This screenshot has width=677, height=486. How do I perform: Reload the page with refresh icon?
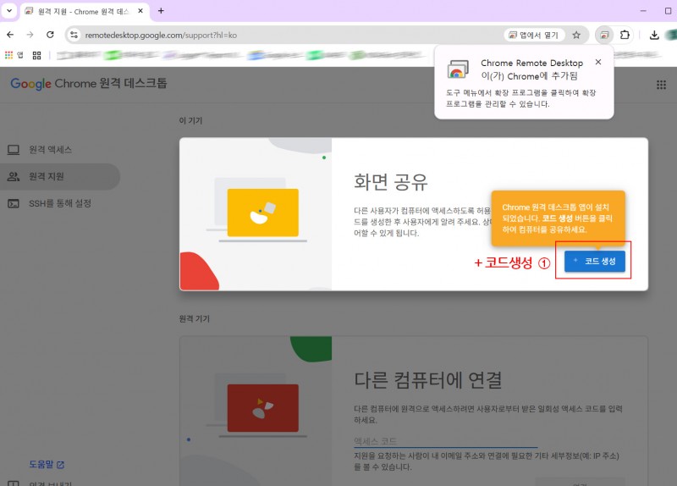pyautogui.click(x=50, y=35)
